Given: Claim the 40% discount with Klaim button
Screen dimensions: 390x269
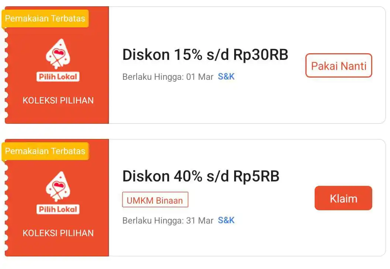Looking at the screenshot, I should pos(343,198).
